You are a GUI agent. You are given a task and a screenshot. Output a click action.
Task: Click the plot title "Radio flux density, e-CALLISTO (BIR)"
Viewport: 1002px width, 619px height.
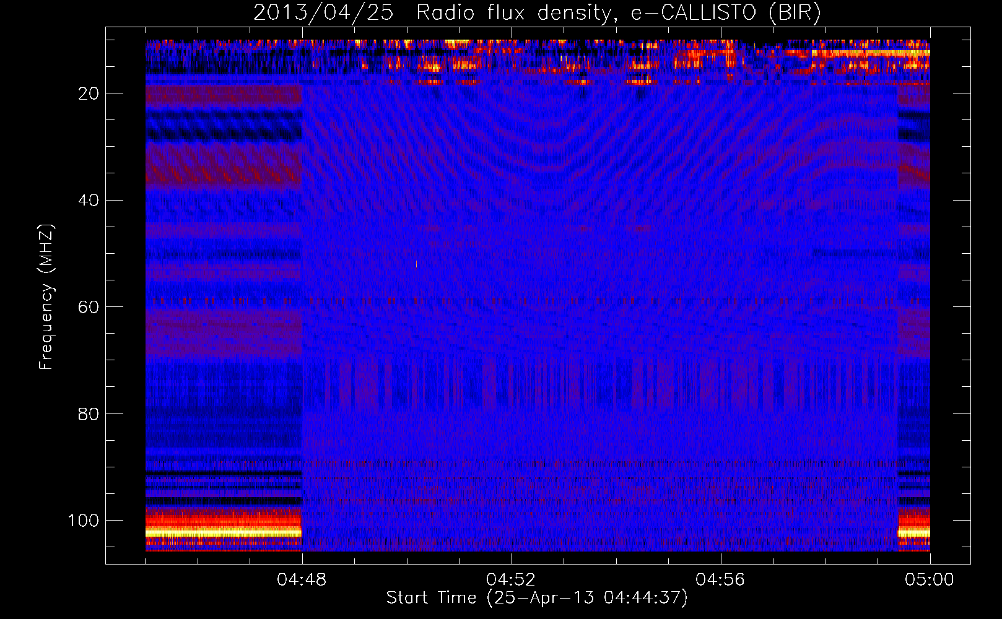(618, 13)
